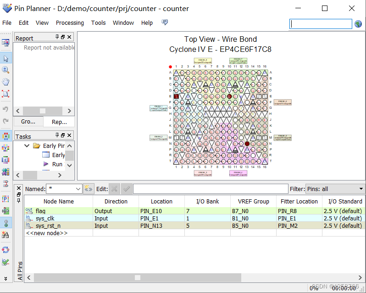Open the File menu

(x=7, y=23)
